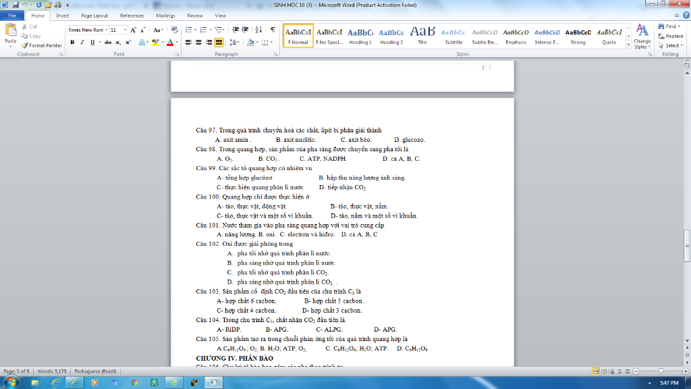Click Text Highlight Color button
Viewport: 691px width, 389px height.
155,43
